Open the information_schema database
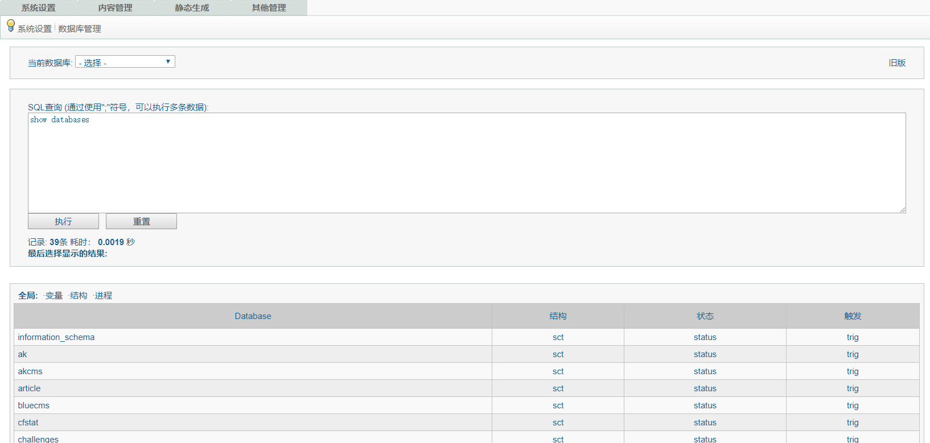This screenshot has height=443, width=930. (x=56, y=337)
